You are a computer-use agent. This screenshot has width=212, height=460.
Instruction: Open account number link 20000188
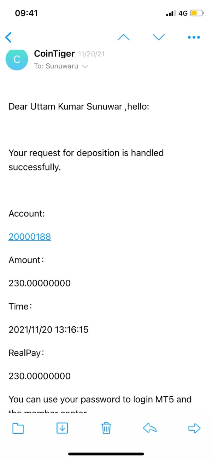(30, 237)
